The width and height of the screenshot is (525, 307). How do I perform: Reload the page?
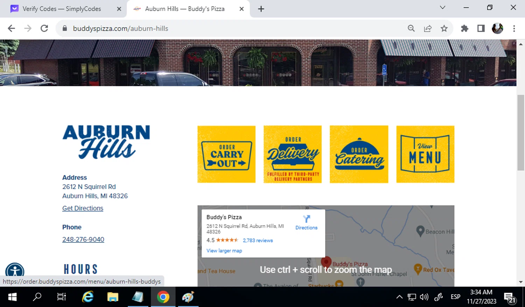point(44,28)
